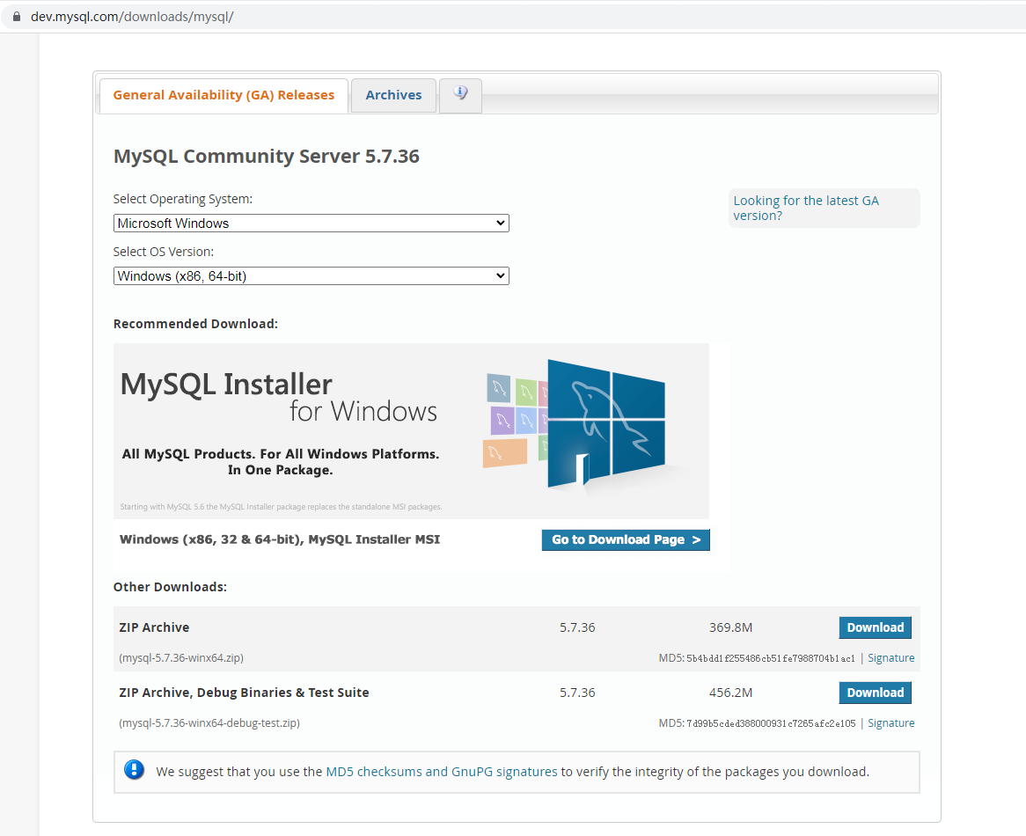Screen dimensions: 1026x836
Task: Click the blue exclamation info icon
Action: [x=134, y=770]
